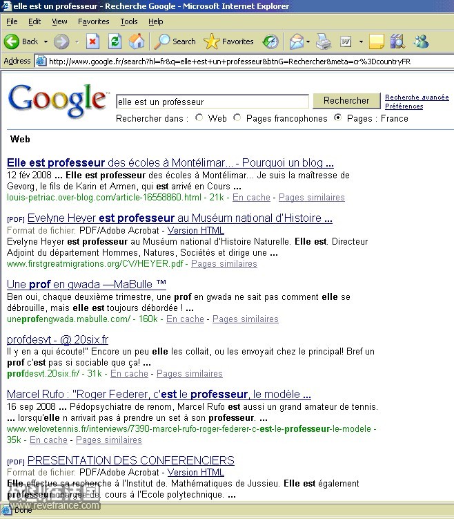Screen dimensions: 454x519
Task: Open the Help menu
Action: (x=156, y=21)
